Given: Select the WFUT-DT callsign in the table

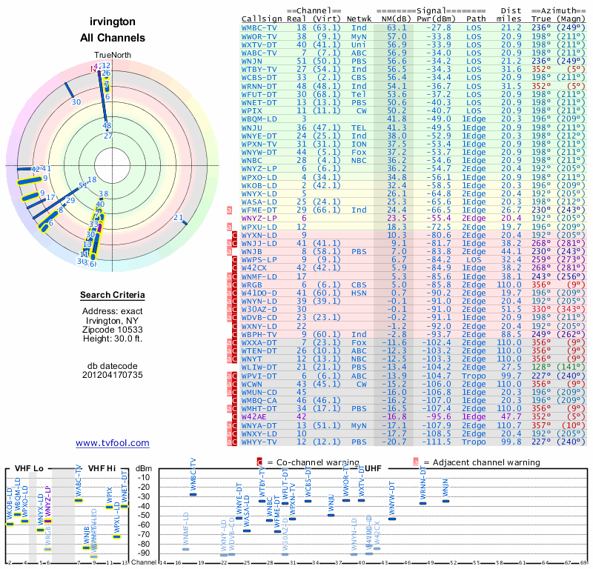Looking at the screenshot, I should pos(259,95).
